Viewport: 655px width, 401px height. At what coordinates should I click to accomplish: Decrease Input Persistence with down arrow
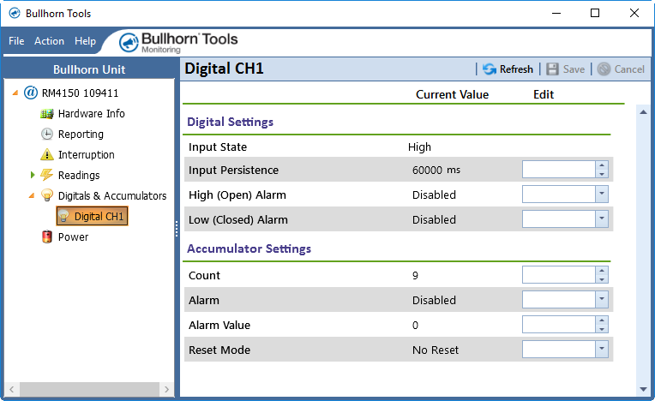point(602,174)
